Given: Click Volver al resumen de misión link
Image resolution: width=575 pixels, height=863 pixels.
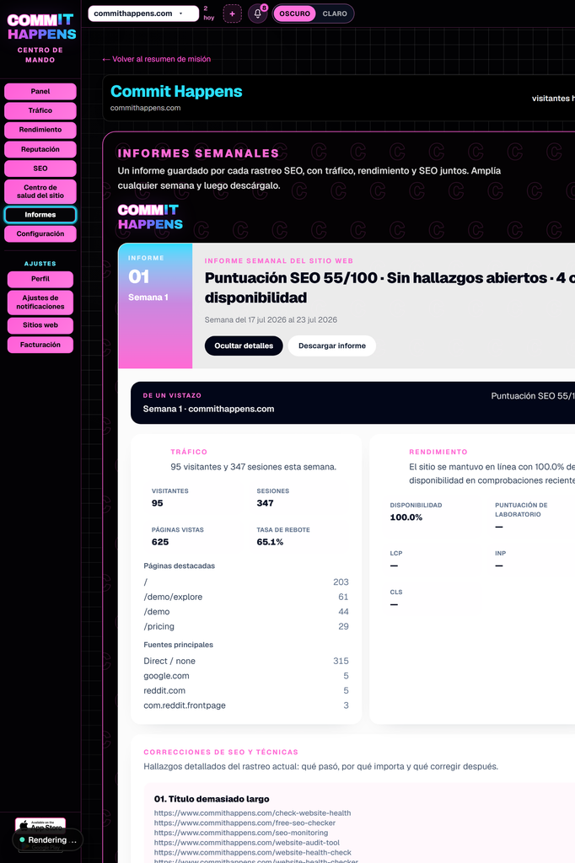Looking at the screenshot, I should (x=157, y=59).
